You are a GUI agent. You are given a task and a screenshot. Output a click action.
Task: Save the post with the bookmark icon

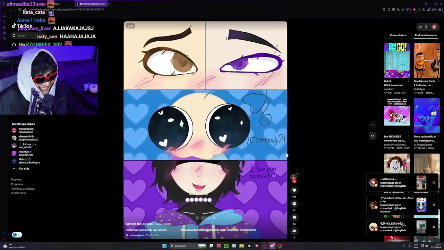(x=294, y=217)
